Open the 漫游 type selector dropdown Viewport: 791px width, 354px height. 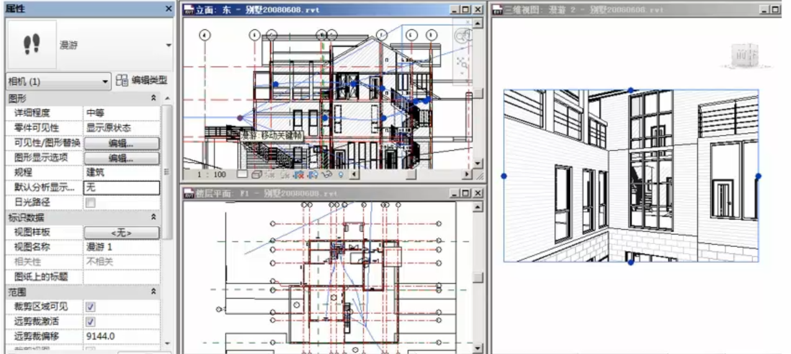click(168, 45)
